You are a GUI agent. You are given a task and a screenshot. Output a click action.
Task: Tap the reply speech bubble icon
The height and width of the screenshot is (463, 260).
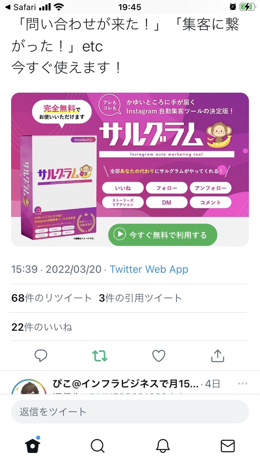click(x=41, y=355)
